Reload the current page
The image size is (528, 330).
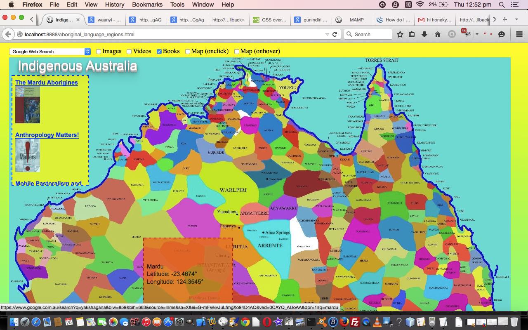pos(335,35)
